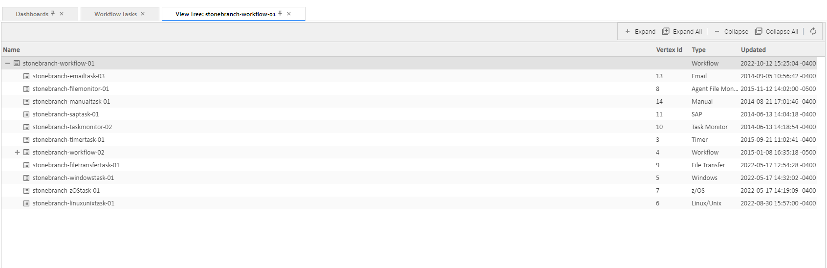Click the refresh icon in toolbar
Screen dimensions: 827x268
813,31
